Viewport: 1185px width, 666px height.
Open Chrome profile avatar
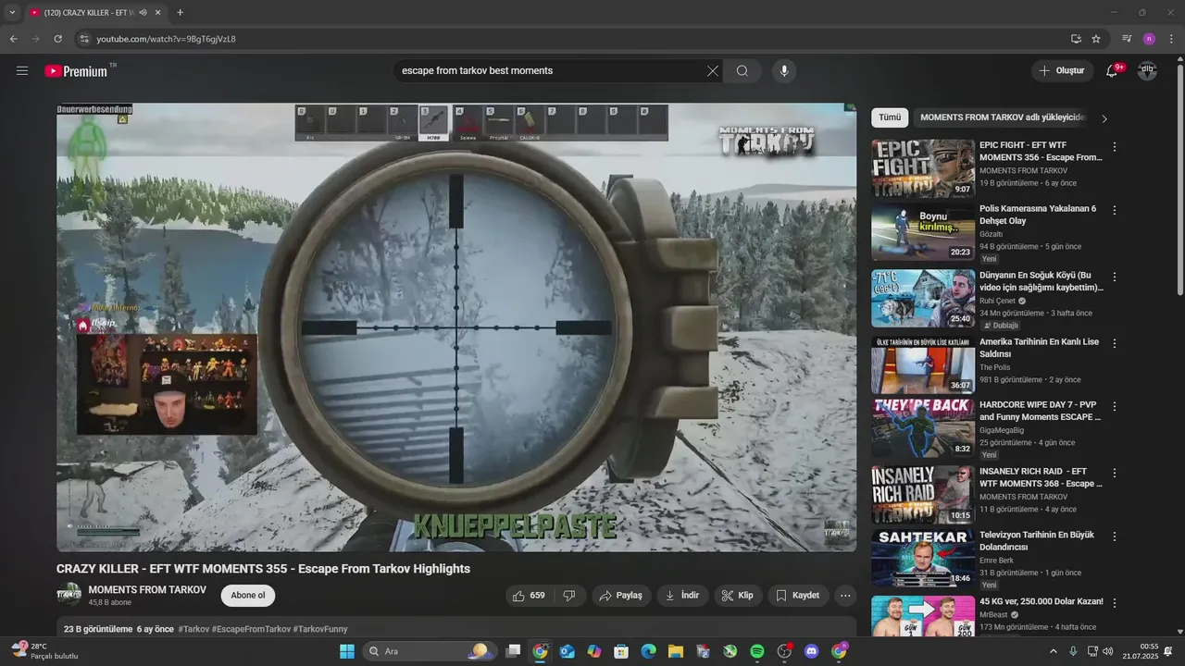click(1149, 39)
